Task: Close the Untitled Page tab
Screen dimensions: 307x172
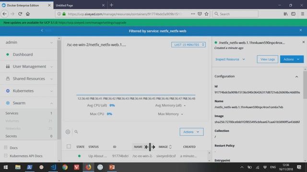Action: [103, 5]
